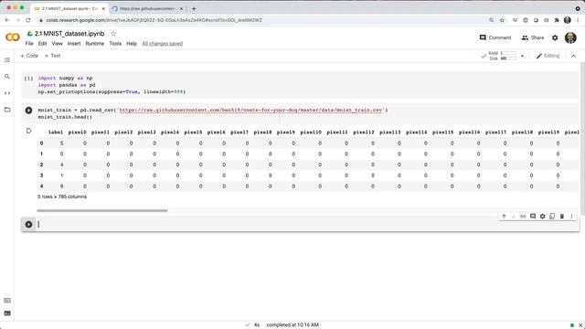This screenshot has width=585, height=329.
Task: Add a new Text cell
Action: point(53,56)
